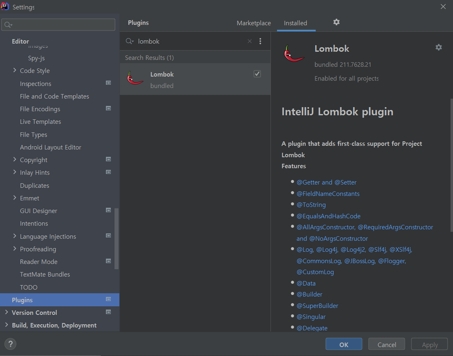Click project-level icon beside Inlay Hints
Image resolution: width=453 pixels, height=356 pixels.
pos(108,172)
